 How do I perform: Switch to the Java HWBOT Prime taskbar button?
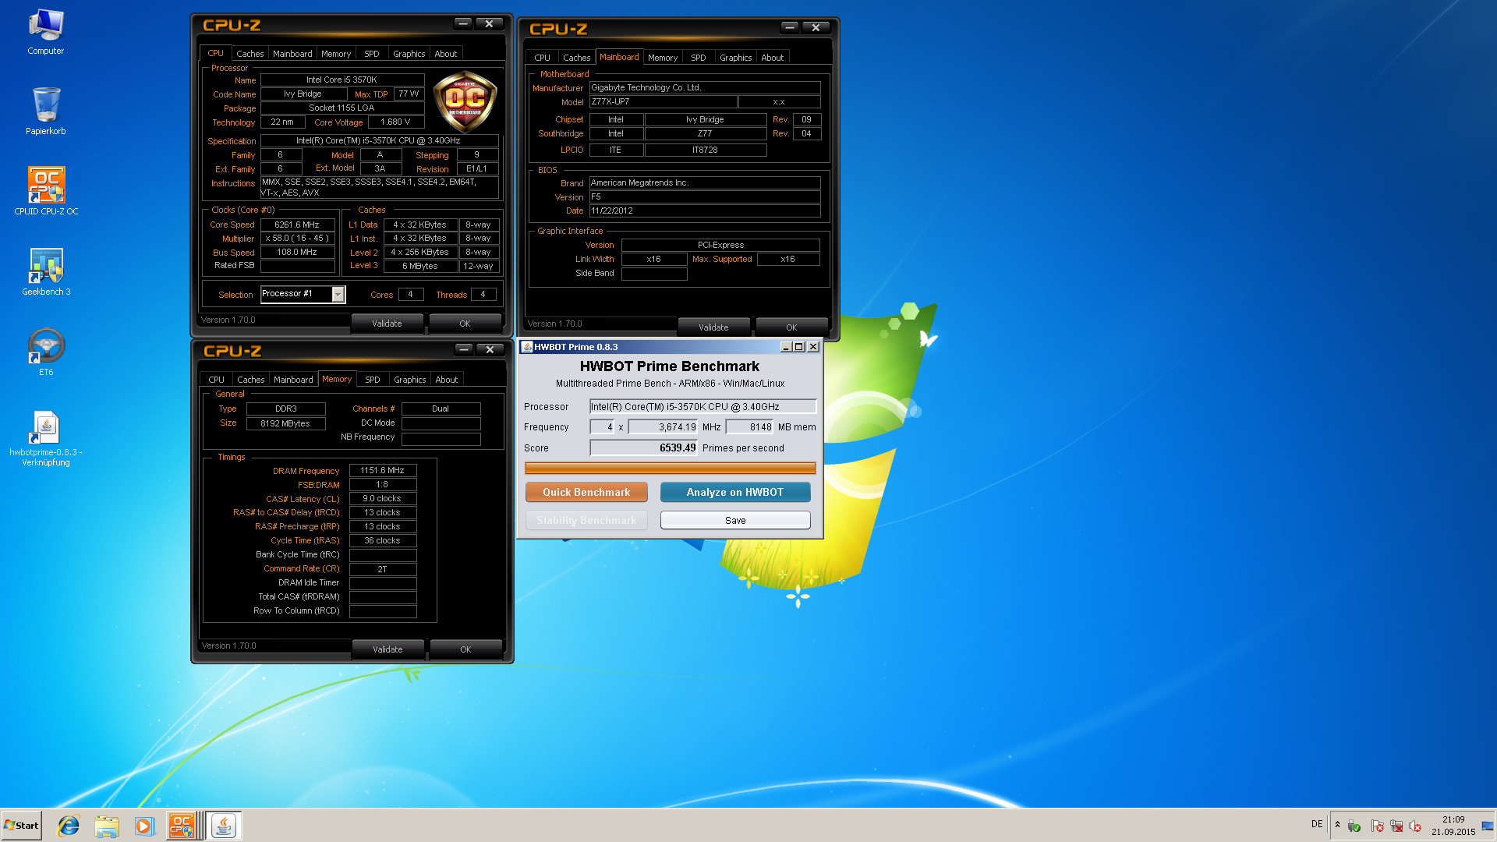tap(224, 826)
